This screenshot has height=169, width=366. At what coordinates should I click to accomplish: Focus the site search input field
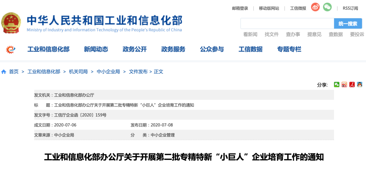pyautogui.click(x=287, y=24)
